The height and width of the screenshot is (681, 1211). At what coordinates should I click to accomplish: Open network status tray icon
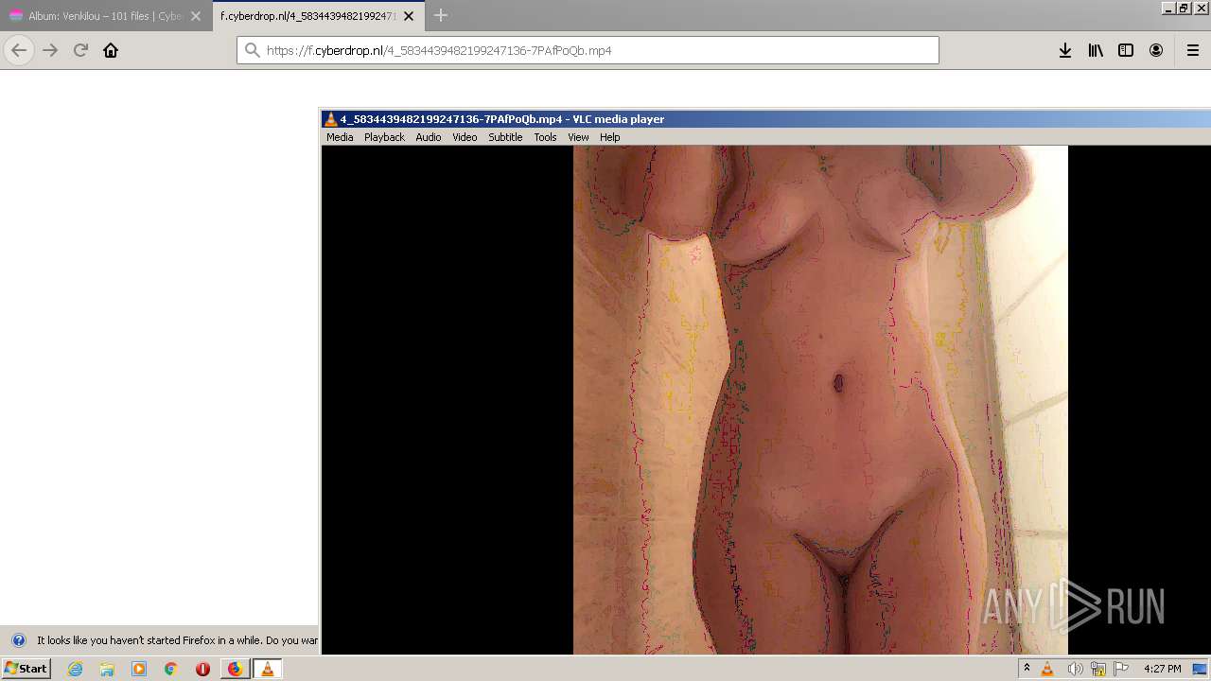[x=1098, y=669]
